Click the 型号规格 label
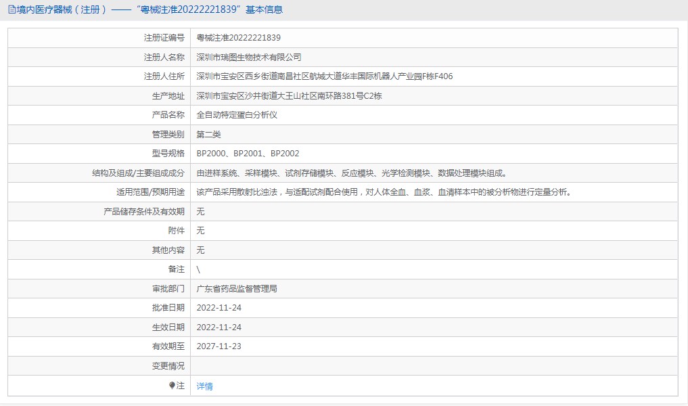 pos(168,154)
